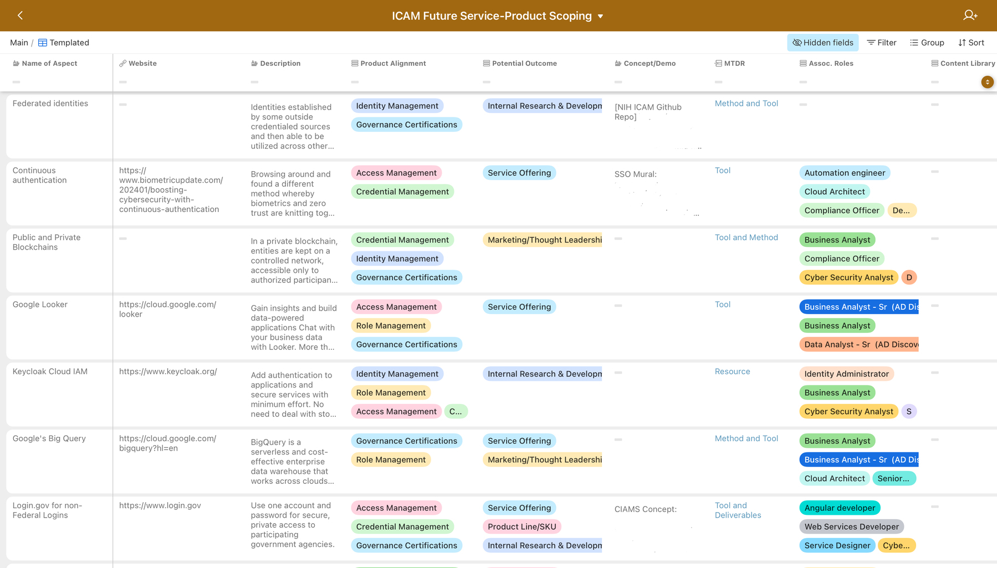Viewport: 997px width, 568px height.
Task: Open the Google's Big Query record
Action: click(x=49, y=438)
